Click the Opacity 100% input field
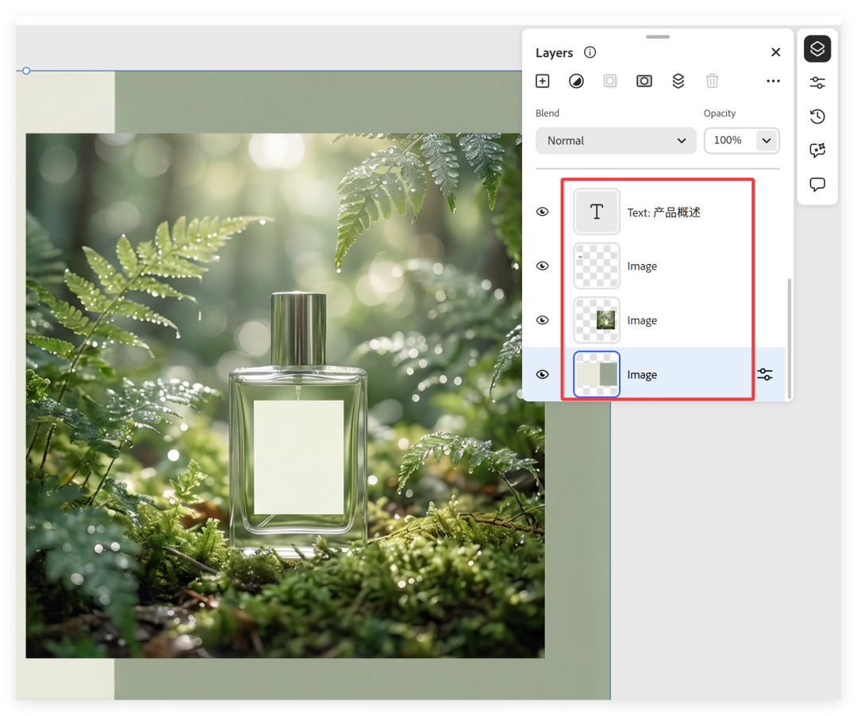The height and width of the screenshot is (716, 857). pyautogui.click(x=728, y=140)
